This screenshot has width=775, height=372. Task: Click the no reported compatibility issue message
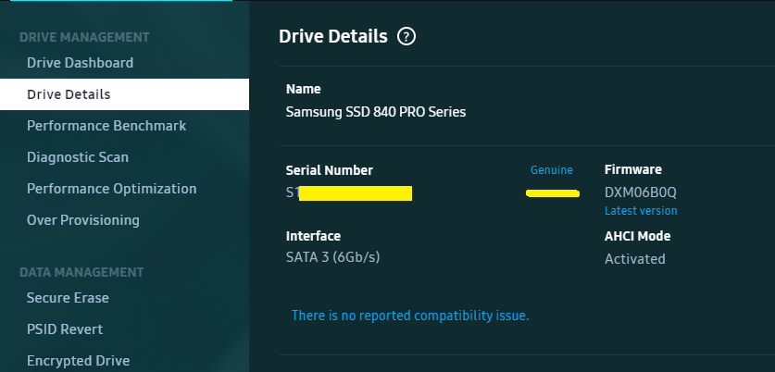coord(410,316)
